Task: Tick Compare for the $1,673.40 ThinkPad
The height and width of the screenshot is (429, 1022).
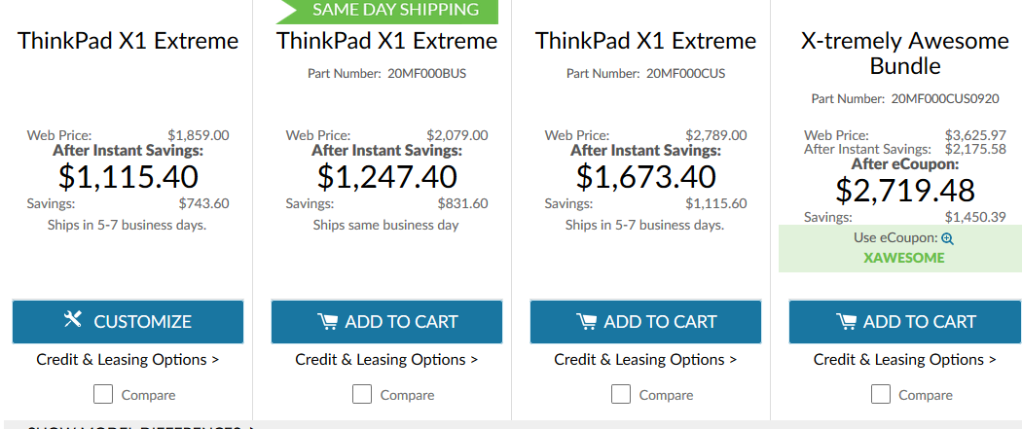Action: pyautogui.click(x=621, y=394)
